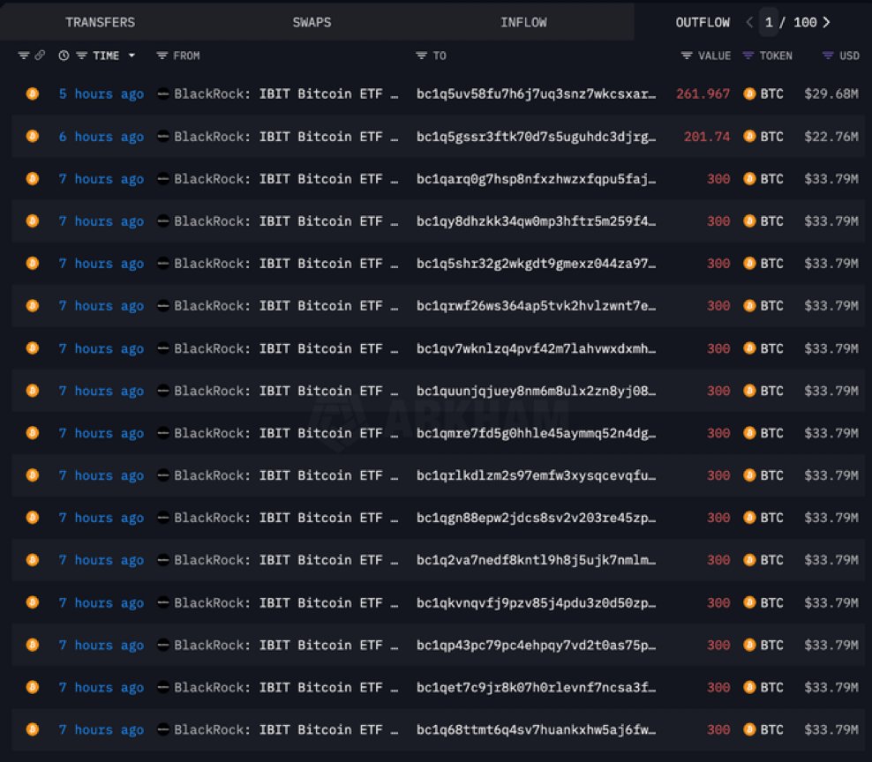Click 300 value in bc1qv7wknlzq4 row
The height and width of the screenshot is (762, 872).
pyautogui.click(x=718, y=348)
